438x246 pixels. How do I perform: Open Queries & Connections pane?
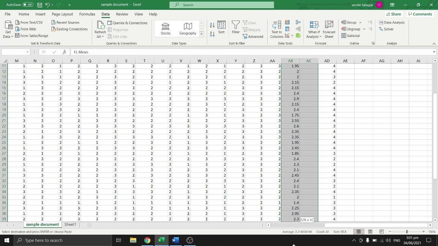[127, 23]
